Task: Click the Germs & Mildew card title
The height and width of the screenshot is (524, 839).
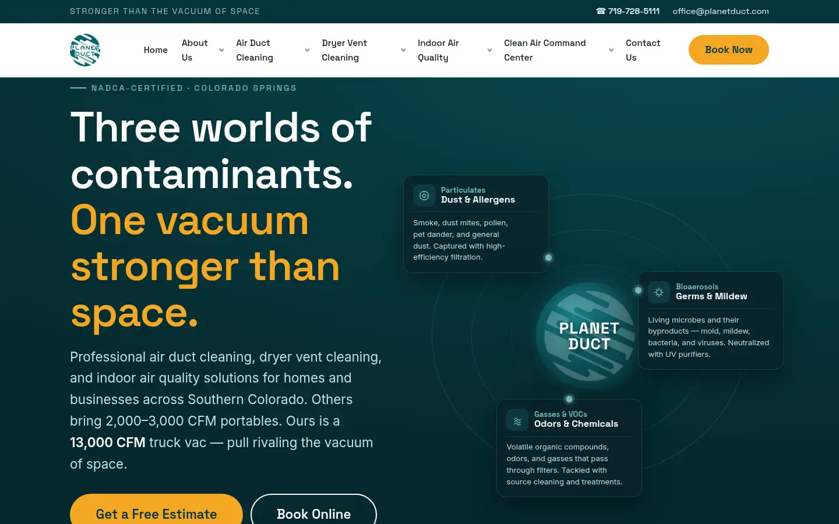Action: click(711, 296)
